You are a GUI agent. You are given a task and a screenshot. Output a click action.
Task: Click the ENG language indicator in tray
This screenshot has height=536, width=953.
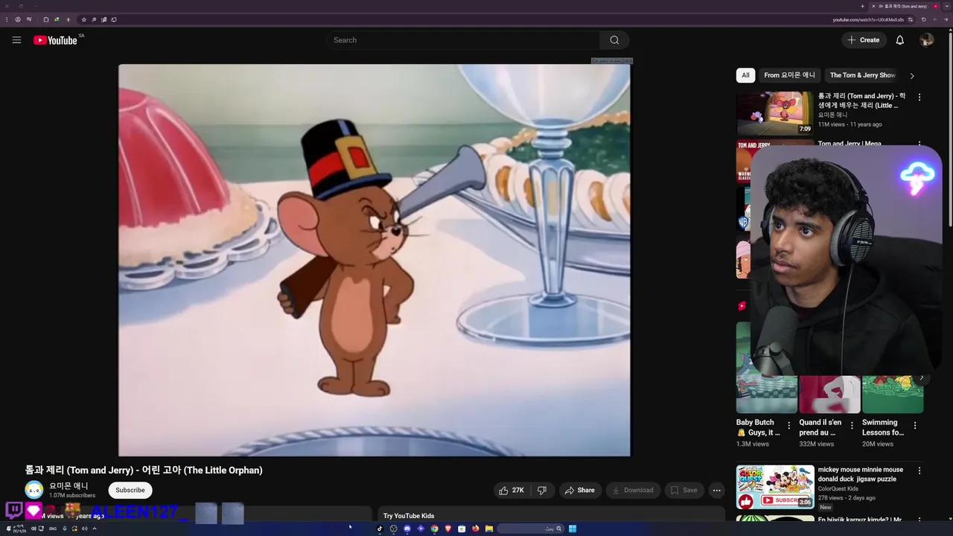53,529
